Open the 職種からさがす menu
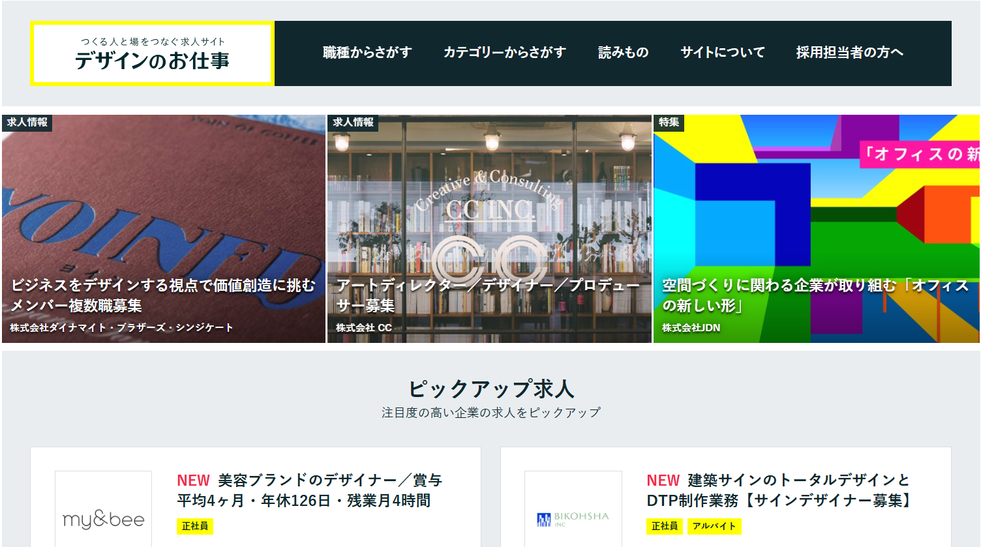The height and width of the screenshot is (547, 981). click(367, 52)
